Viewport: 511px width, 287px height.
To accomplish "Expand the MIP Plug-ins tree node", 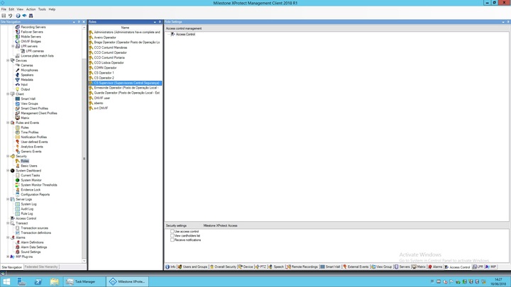I will [8, 257].
